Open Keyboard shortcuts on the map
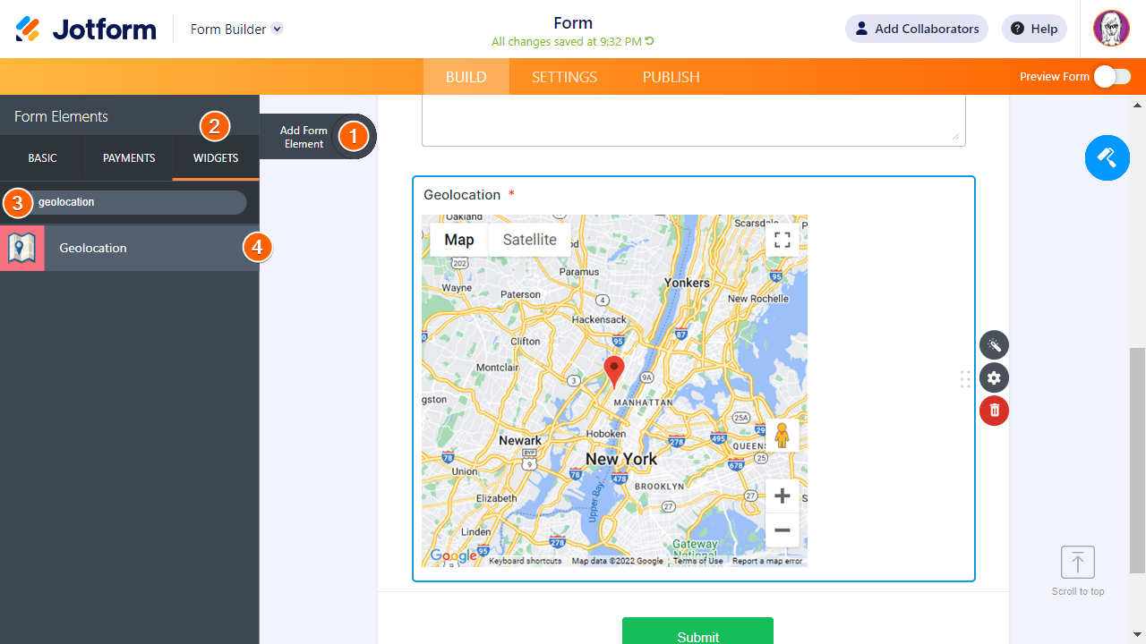1146x644 pixels. pyautogui.click(x=525, y=561)
